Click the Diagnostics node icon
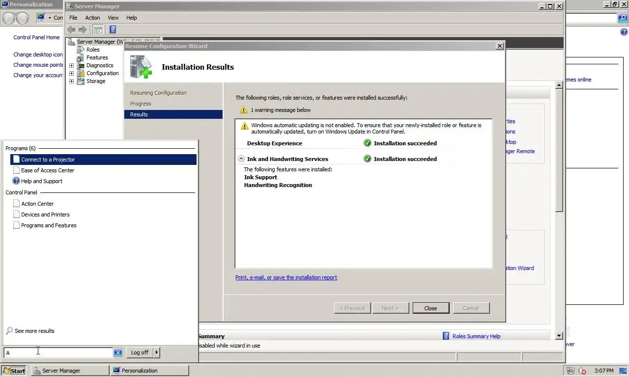Viewport: 629px width, 377px height. 81,65
